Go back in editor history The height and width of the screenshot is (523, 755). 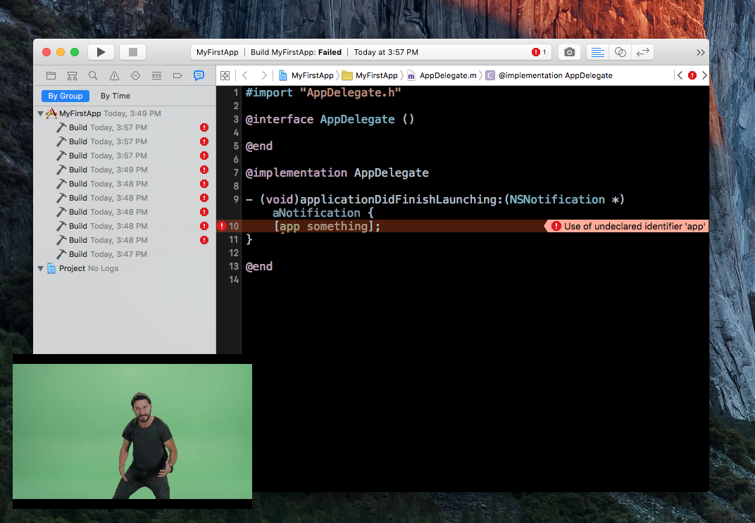point(245,75)
